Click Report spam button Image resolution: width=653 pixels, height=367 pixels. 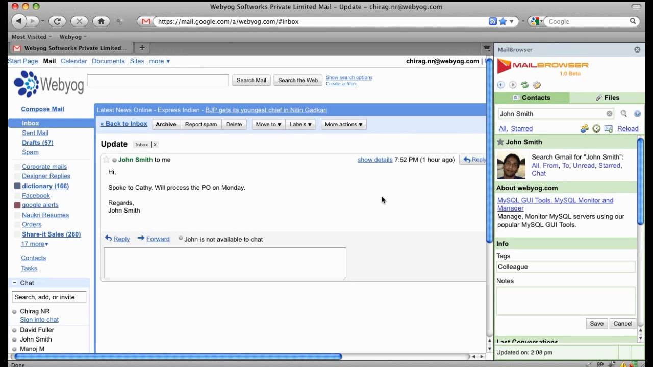(201, 124)
